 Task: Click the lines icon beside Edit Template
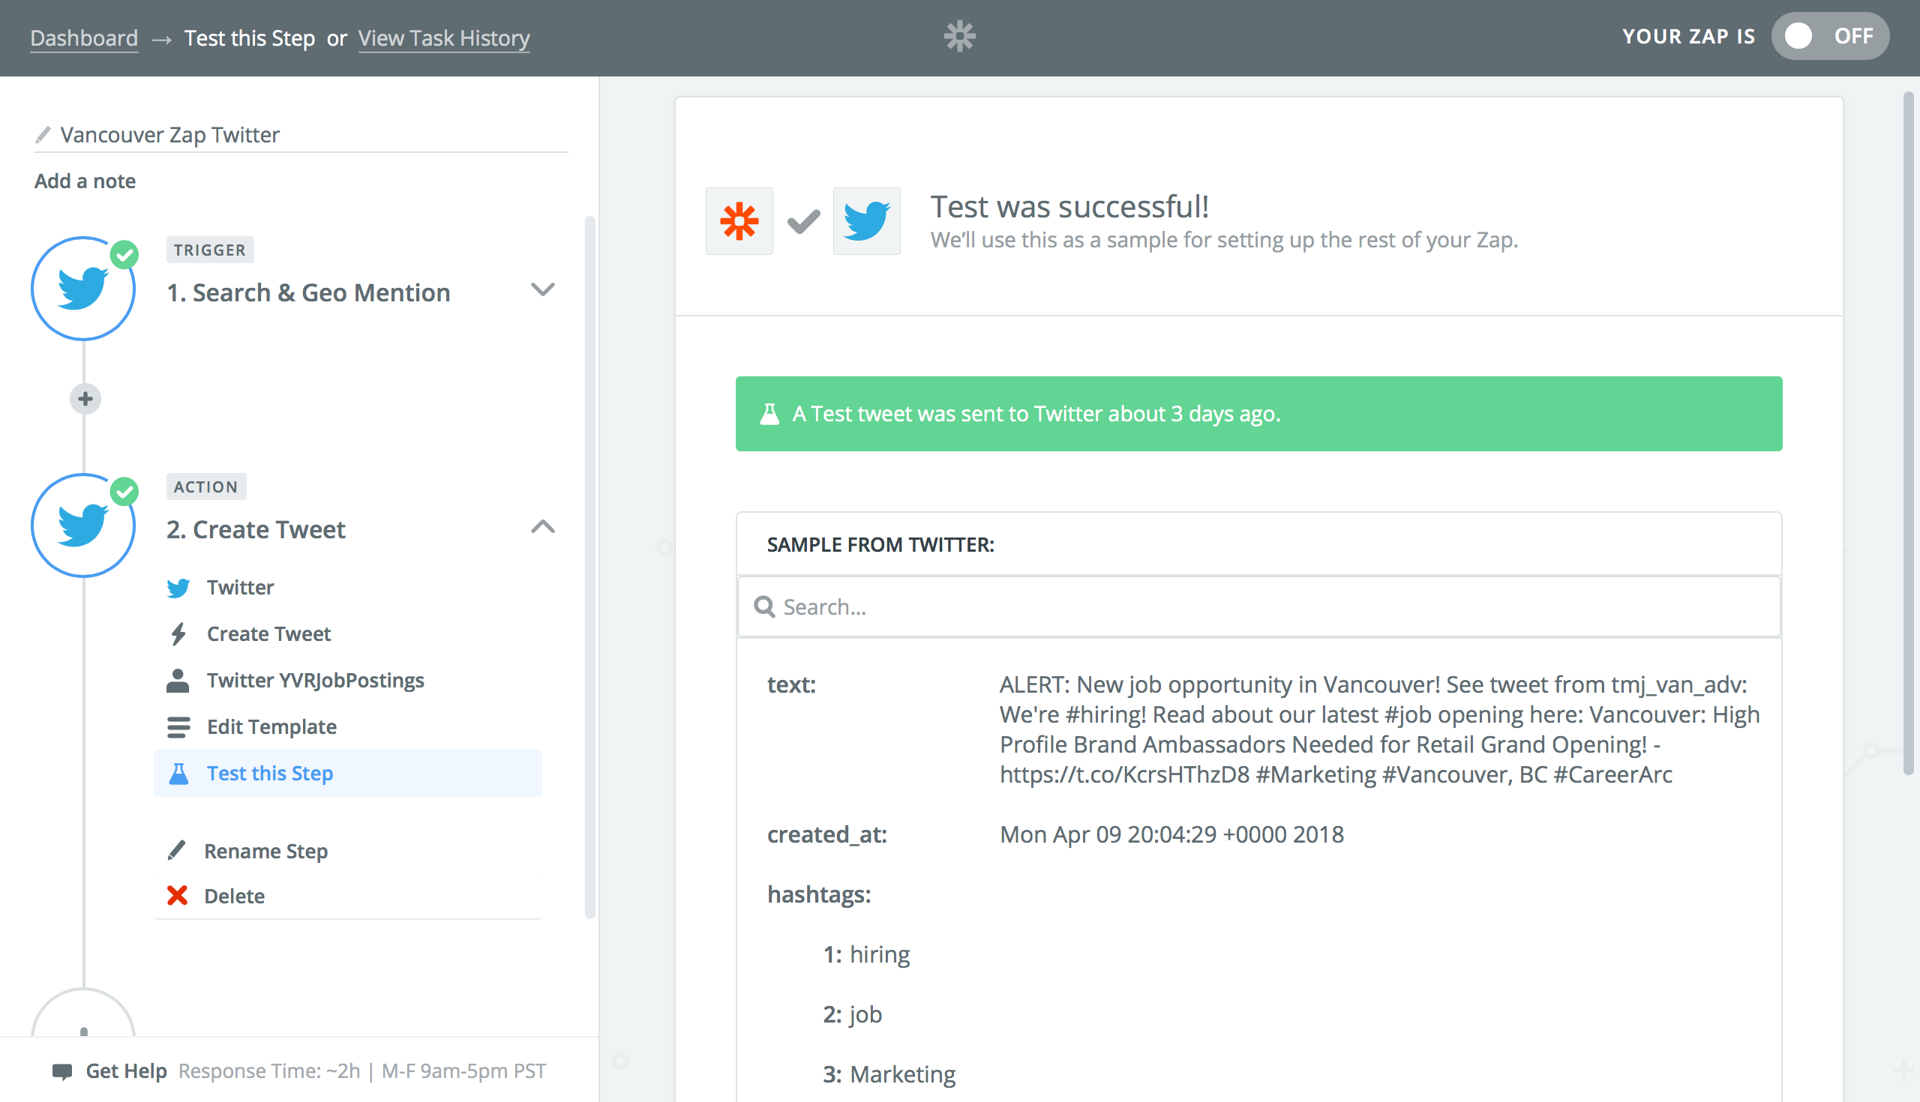(x=178, y=726)
